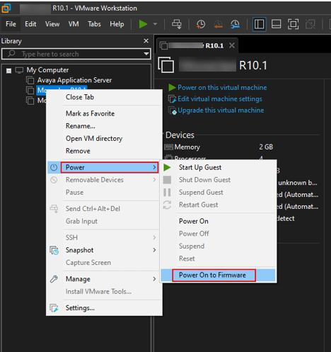The image size is (331, 352).
Task: Open the View menu
Action: [x=52, y=24]
